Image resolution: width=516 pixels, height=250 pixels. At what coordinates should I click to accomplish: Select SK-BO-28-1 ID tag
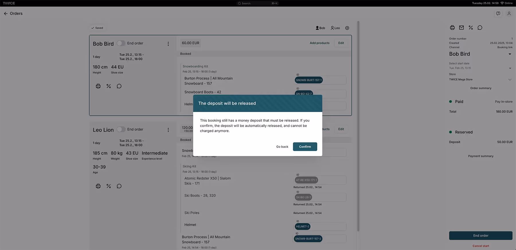coord(303,197)
